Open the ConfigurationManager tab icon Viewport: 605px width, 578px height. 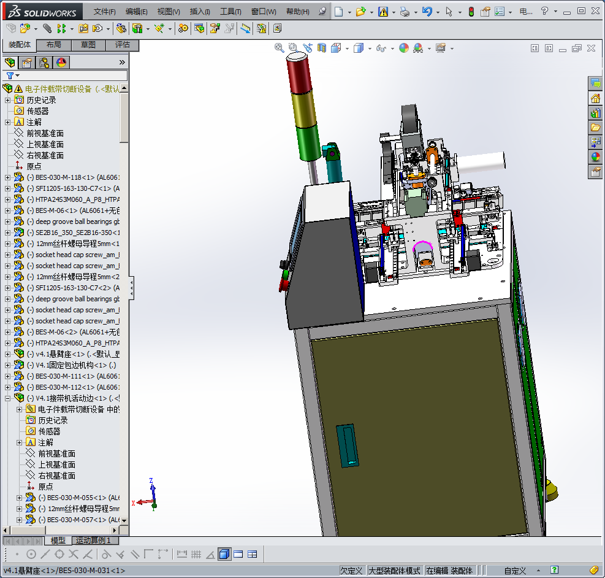tap(44, 62)
